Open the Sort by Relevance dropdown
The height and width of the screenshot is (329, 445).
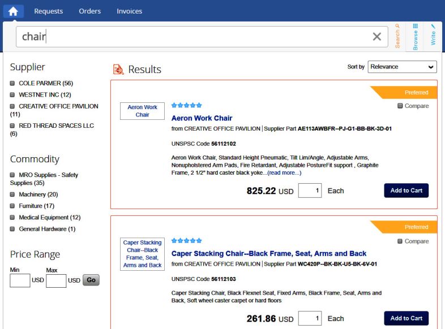coord(402,67)
